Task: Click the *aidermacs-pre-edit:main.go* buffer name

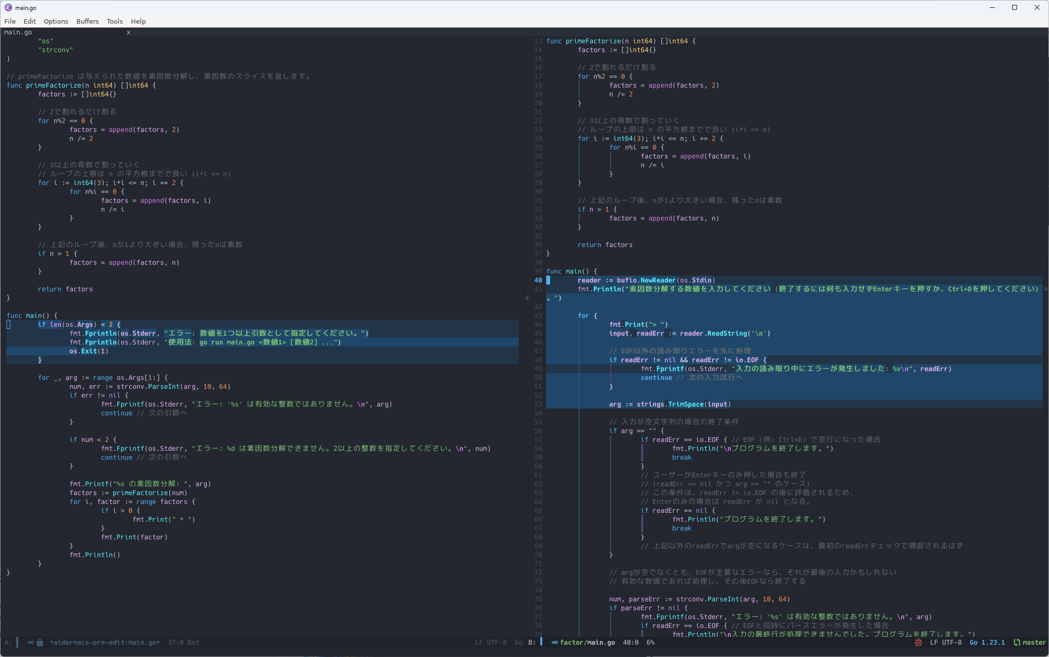Action: (x=104, y=642)
